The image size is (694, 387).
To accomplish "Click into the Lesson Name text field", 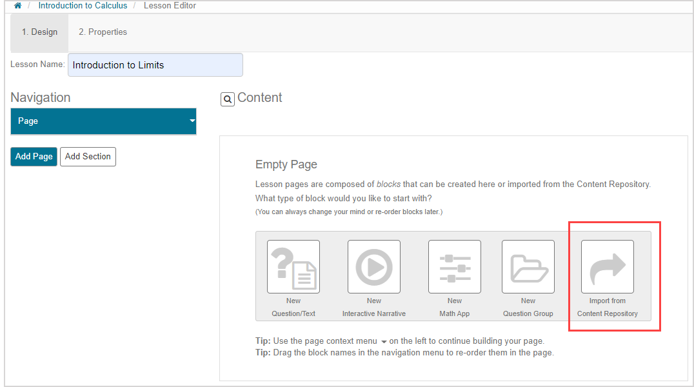I will click(x=155, y=65).
